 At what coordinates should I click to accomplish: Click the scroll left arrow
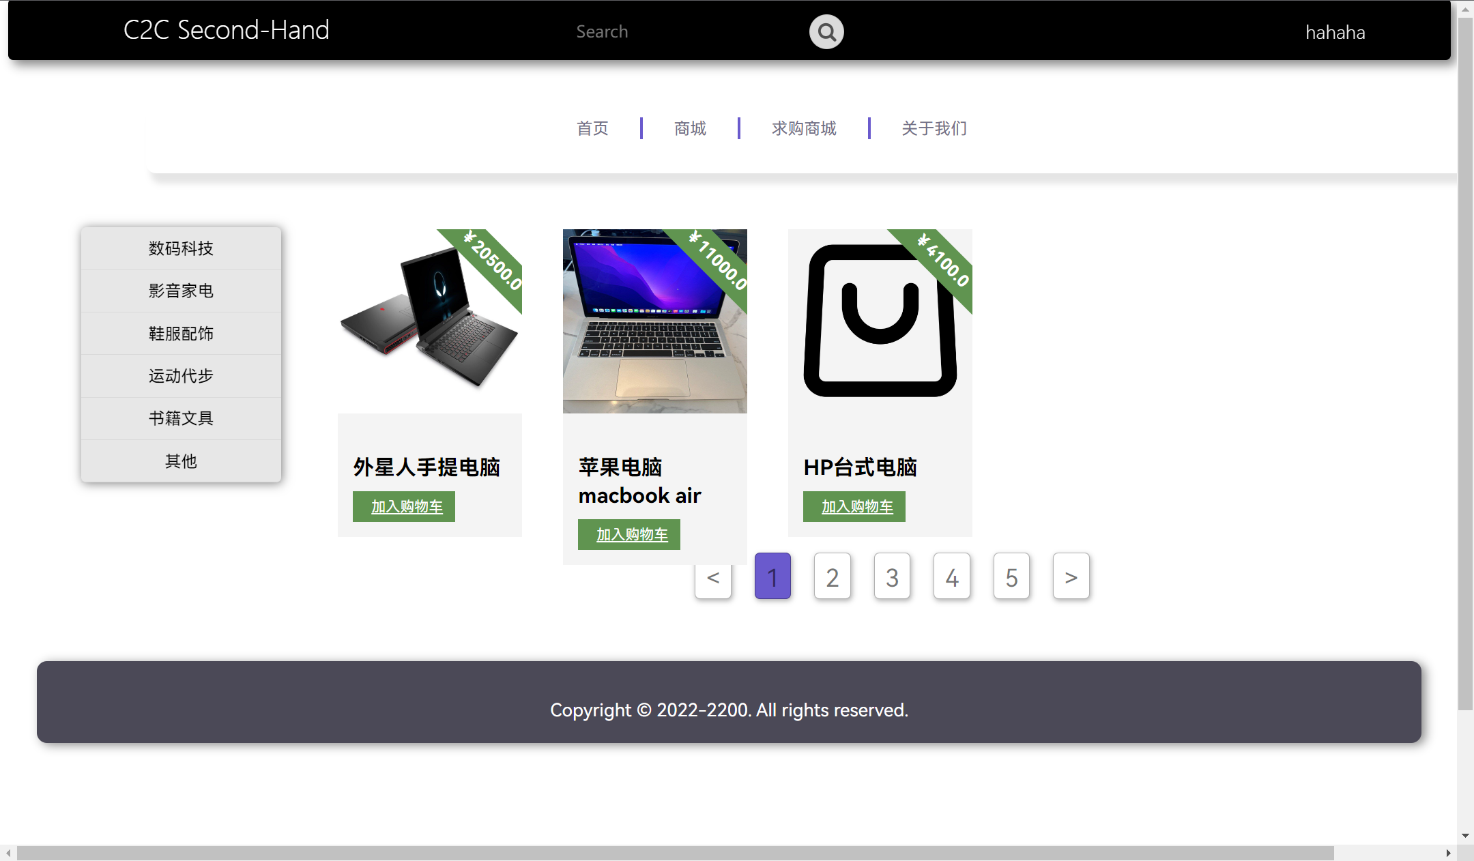click(x=8, y=853)
